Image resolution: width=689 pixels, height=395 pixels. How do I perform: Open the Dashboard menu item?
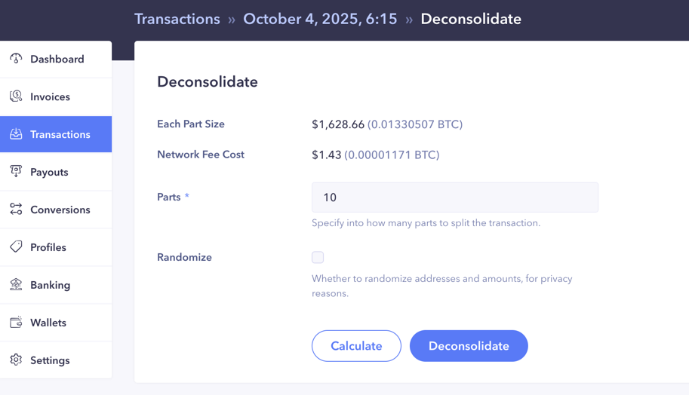pos(57,59)
